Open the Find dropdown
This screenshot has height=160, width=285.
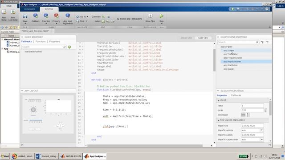[86, 21]
